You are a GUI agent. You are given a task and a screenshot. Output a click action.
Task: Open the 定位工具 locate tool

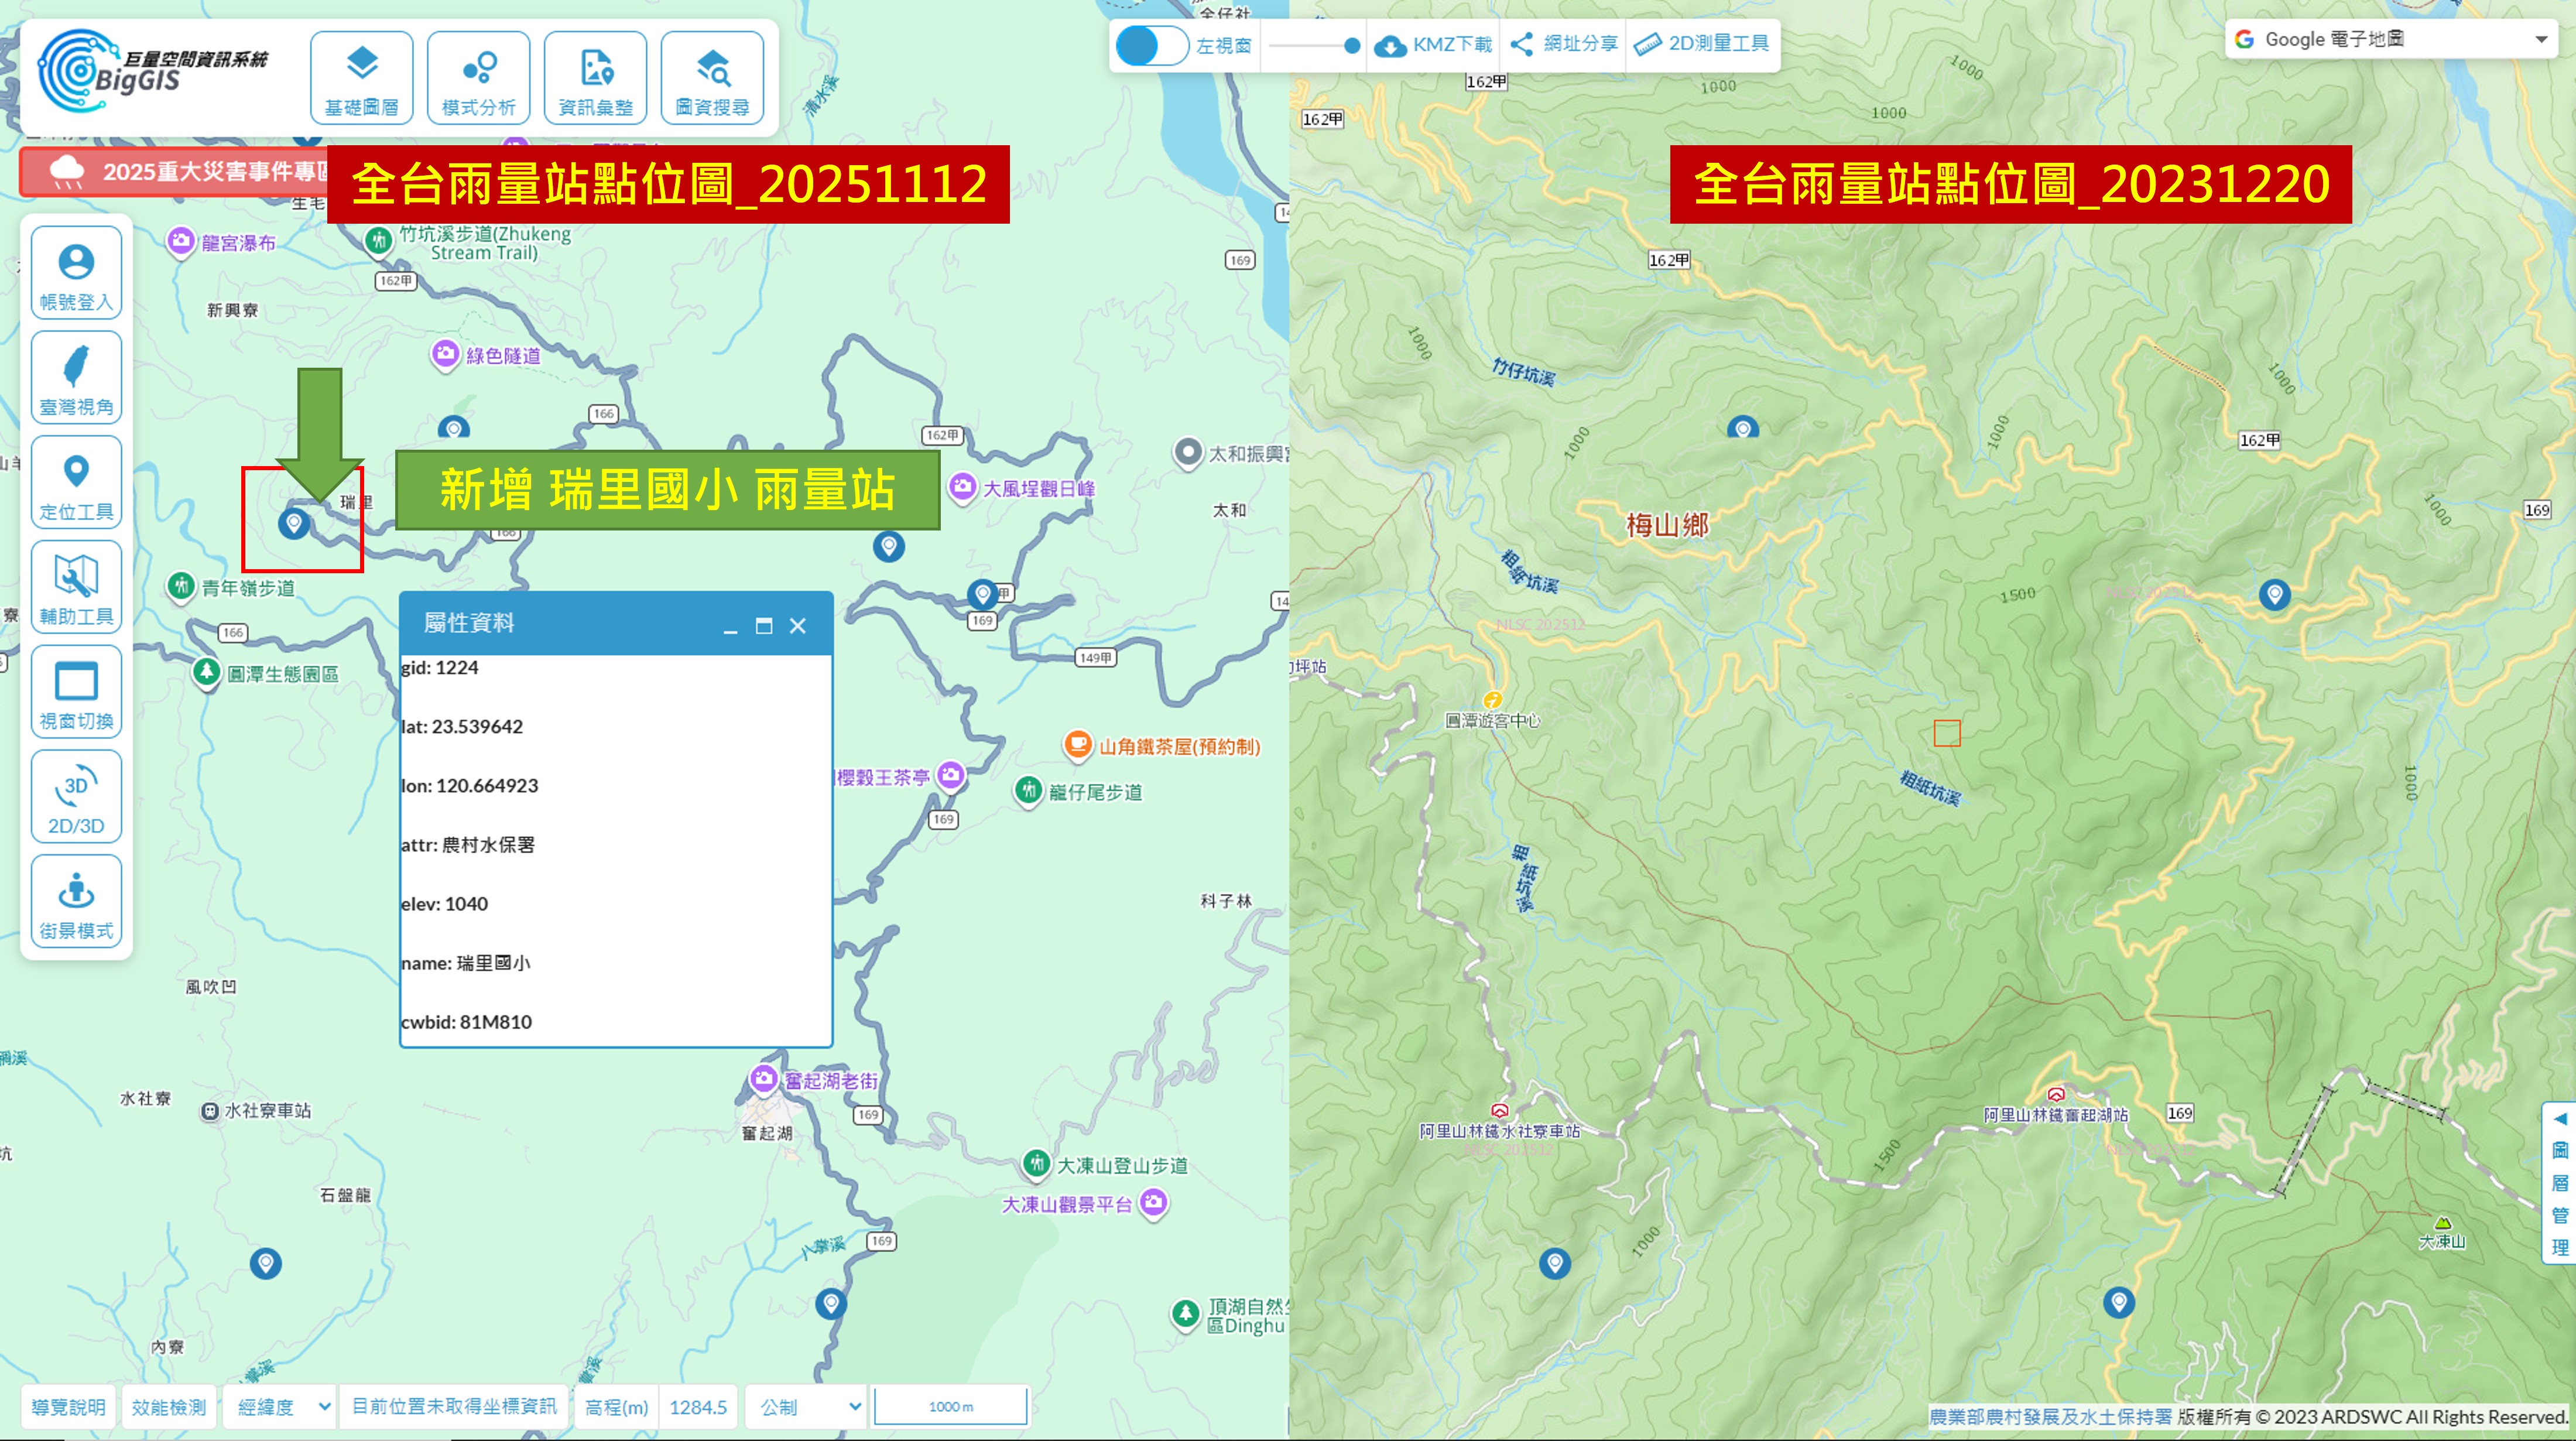pos(76,483)
